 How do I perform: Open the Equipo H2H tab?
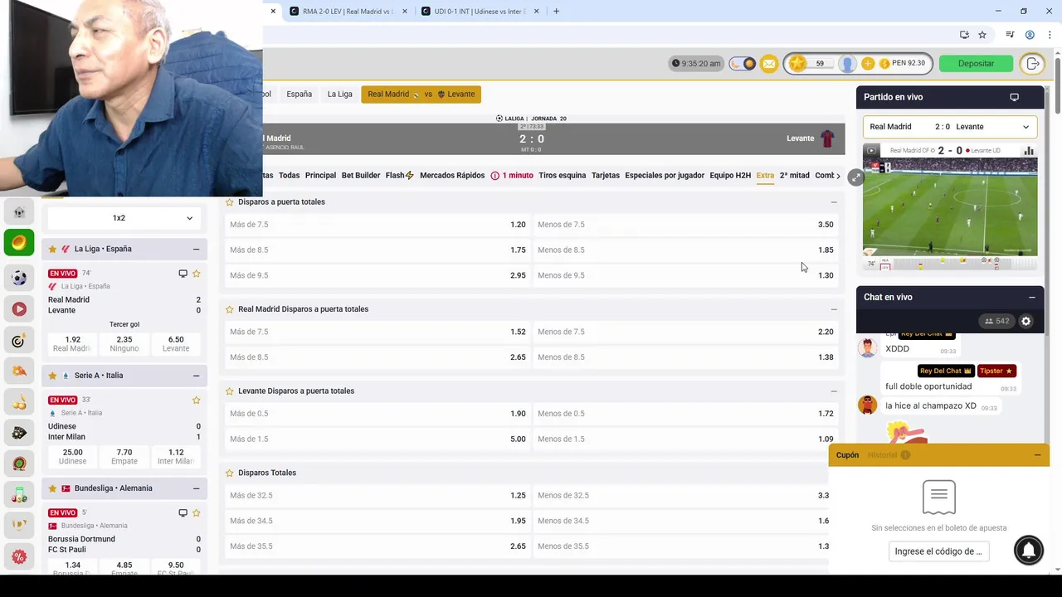click(x=730, y=176)
